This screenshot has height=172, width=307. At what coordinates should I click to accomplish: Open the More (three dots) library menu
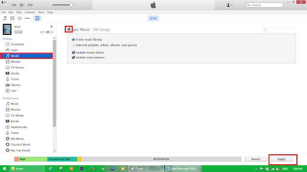point(27,18)
